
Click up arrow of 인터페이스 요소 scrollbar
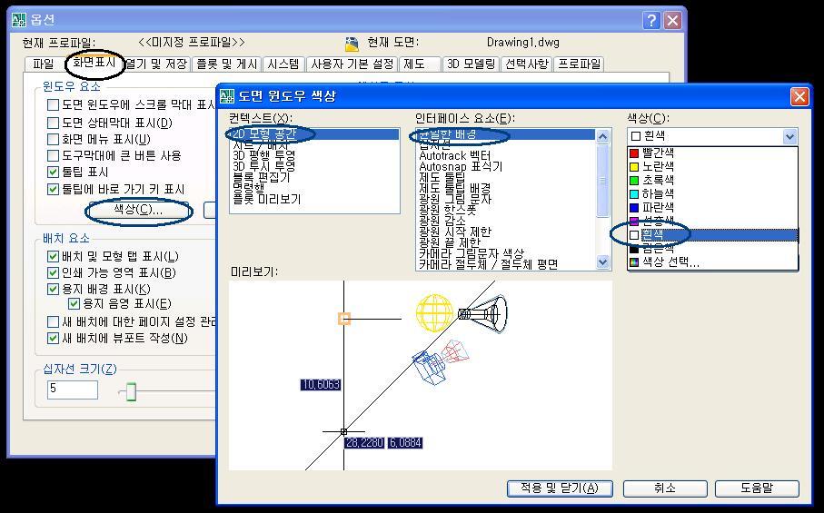pyautogui.click(x=602, y=136)
